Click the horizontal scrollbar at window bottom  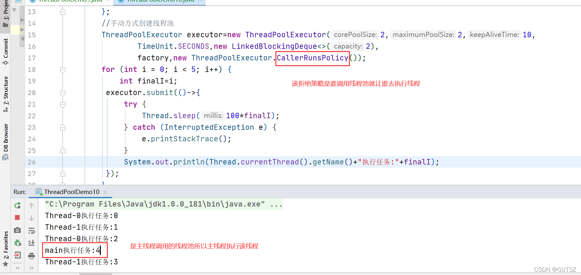pyautogui.click(x=96, y=274)
